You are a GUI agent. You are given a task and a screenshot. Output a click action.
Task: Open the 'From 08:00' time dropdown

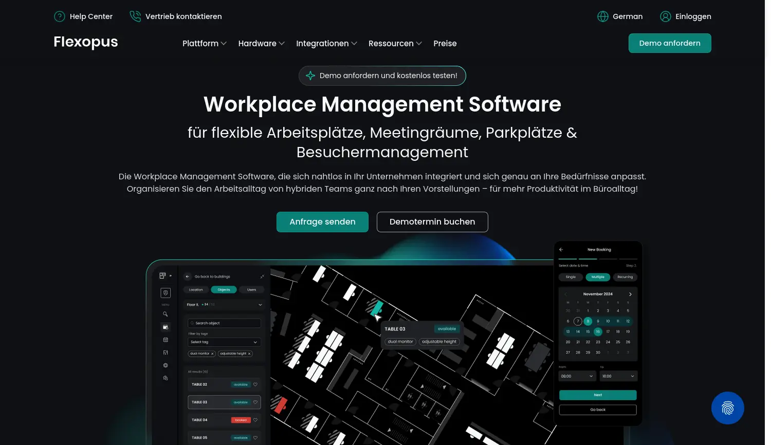(577, 376)
